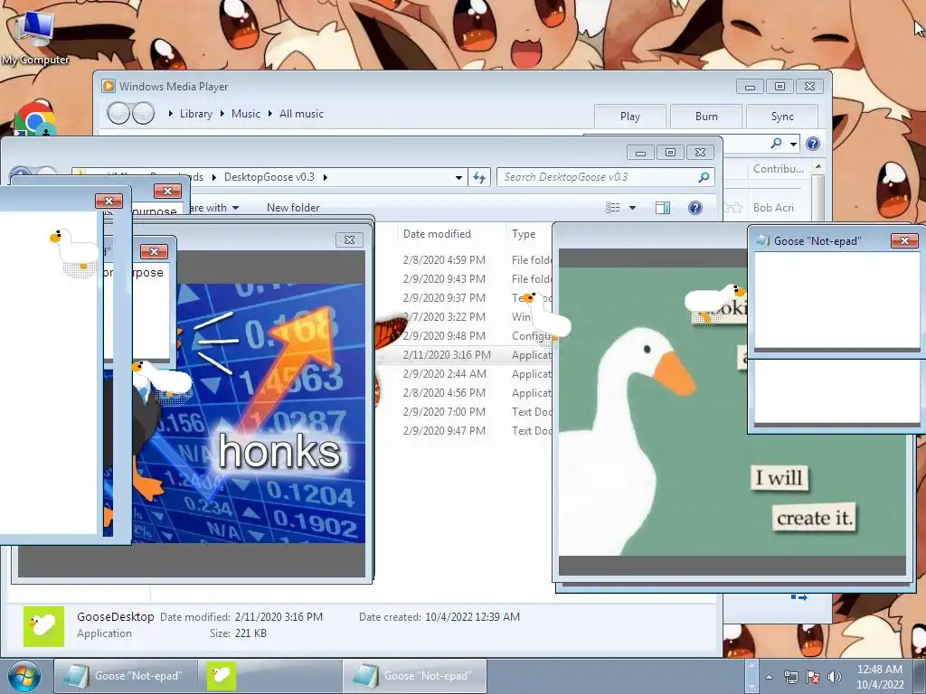Open the Windows Start menu
Image resolution: width=926 pixels, height=694 pixels.
pos(24,677)
